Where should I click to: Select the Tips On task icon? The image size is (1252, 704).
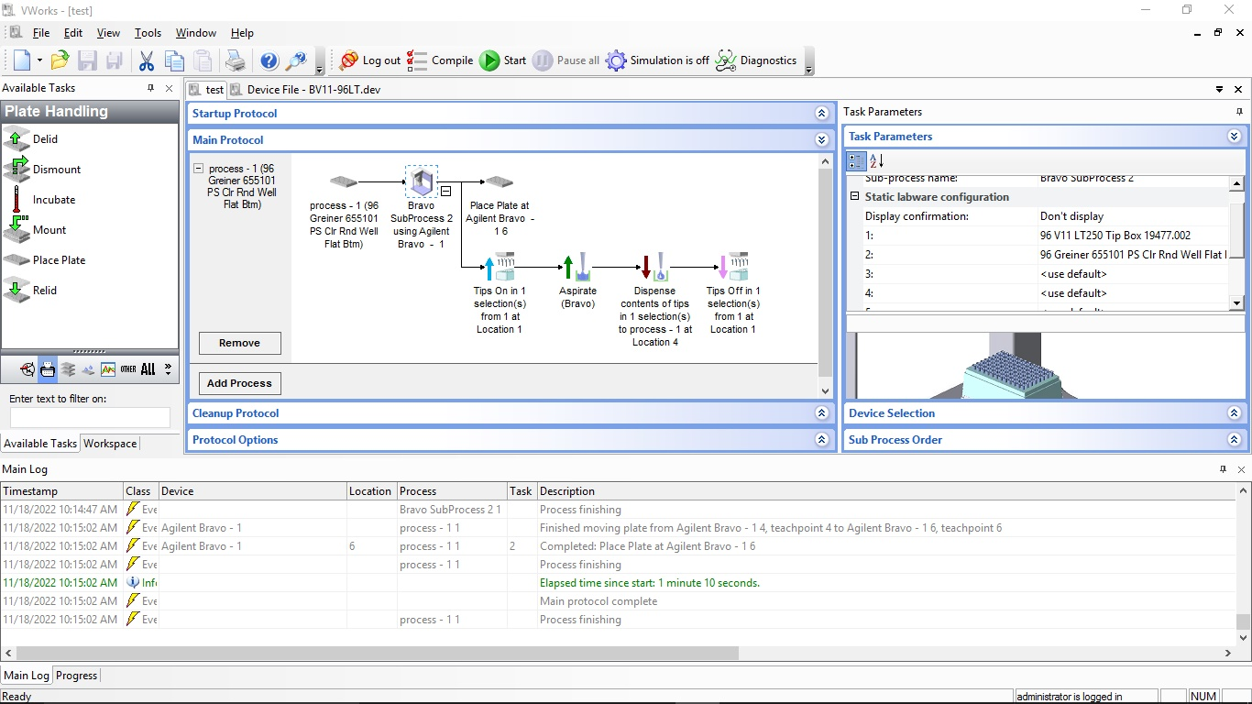pos(500,267)
